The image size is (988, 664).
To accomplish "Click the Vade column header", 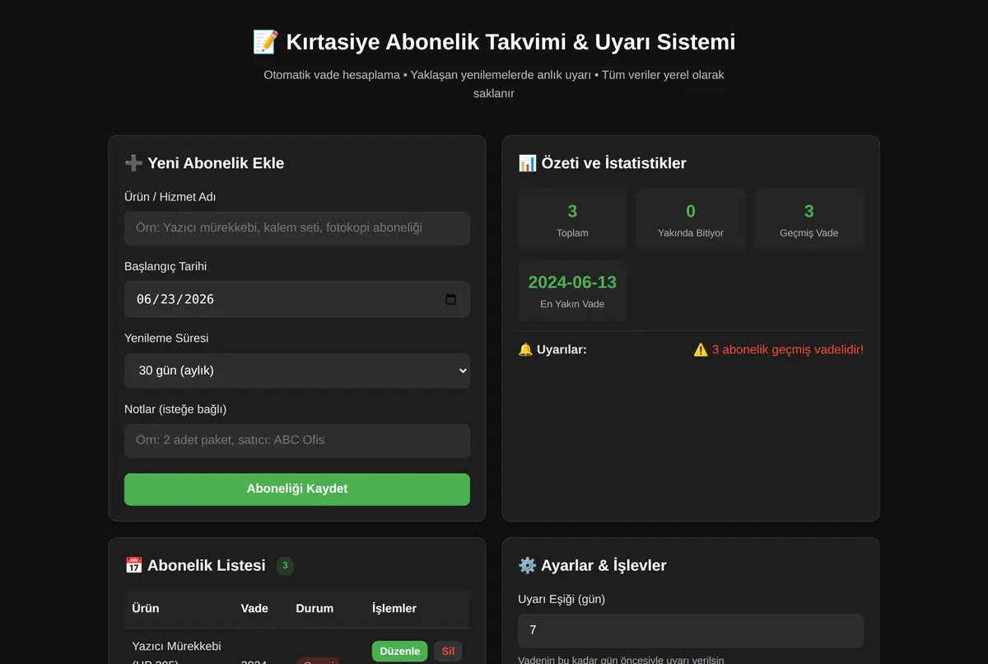I will [x=254, y=609].
